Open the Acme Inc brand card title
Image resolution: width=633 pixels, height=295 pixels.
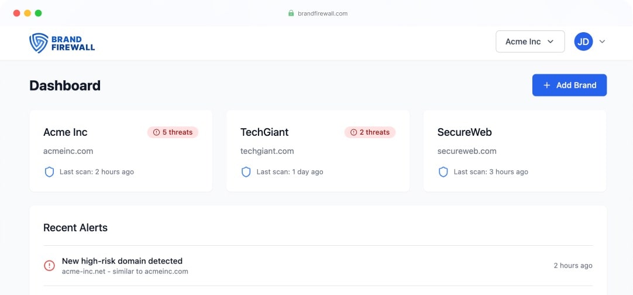coord(66,132)
